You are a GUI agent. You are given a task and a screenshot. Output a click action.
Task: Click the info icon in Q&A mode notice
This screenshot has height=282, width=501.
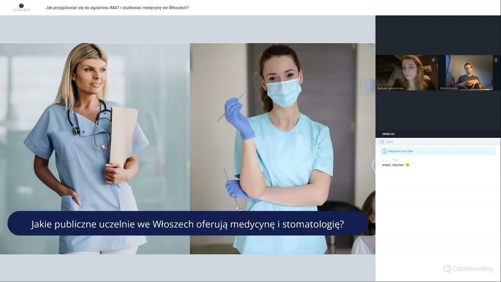coord(384,151)
